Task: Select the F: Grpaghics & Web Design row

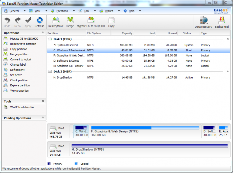Action: coord(138,55)
